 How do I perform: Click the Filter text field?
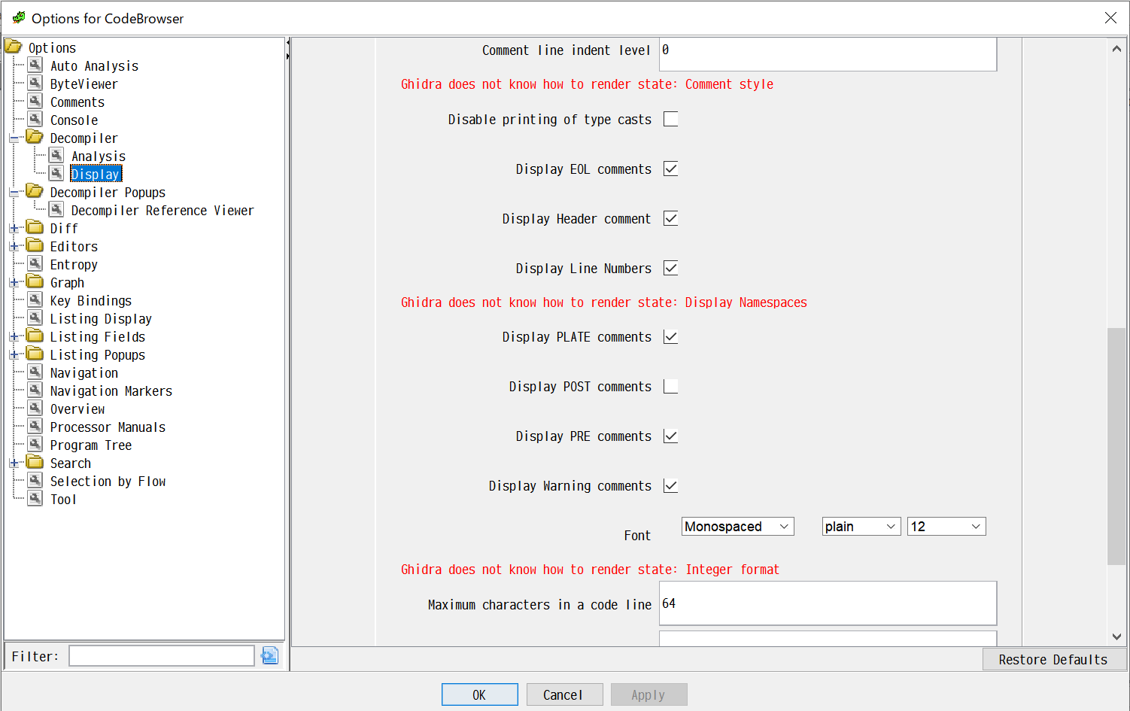162,656
